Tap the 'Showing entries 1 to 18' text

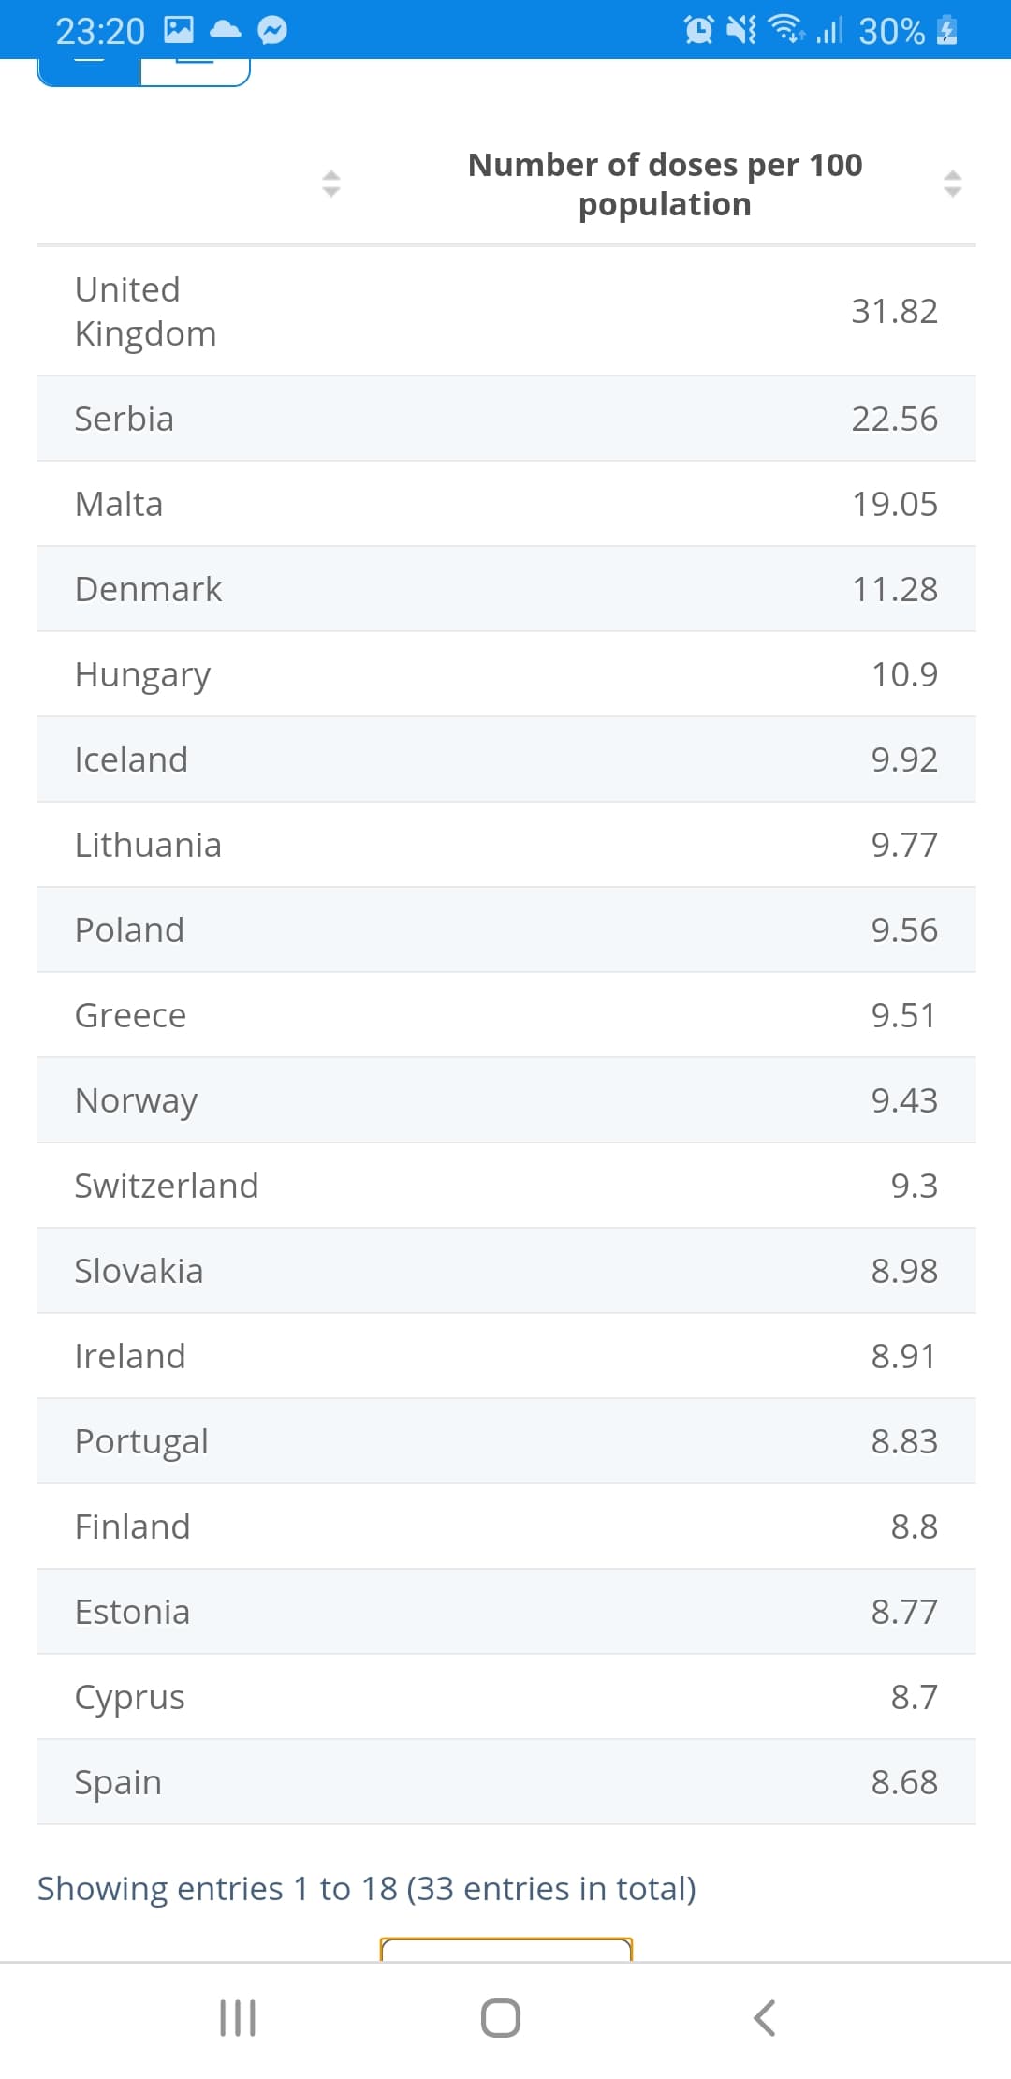366,1889
